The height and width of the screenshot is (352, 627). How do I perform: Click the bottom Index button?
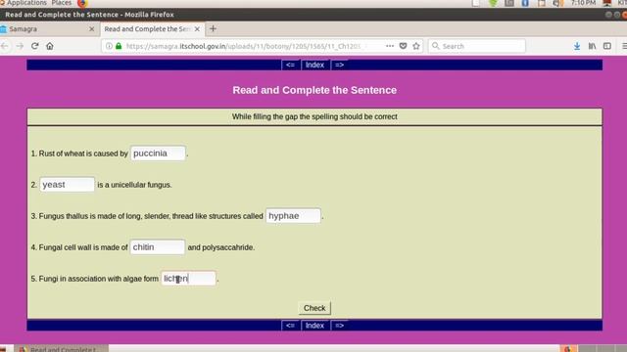coord(314,326)
